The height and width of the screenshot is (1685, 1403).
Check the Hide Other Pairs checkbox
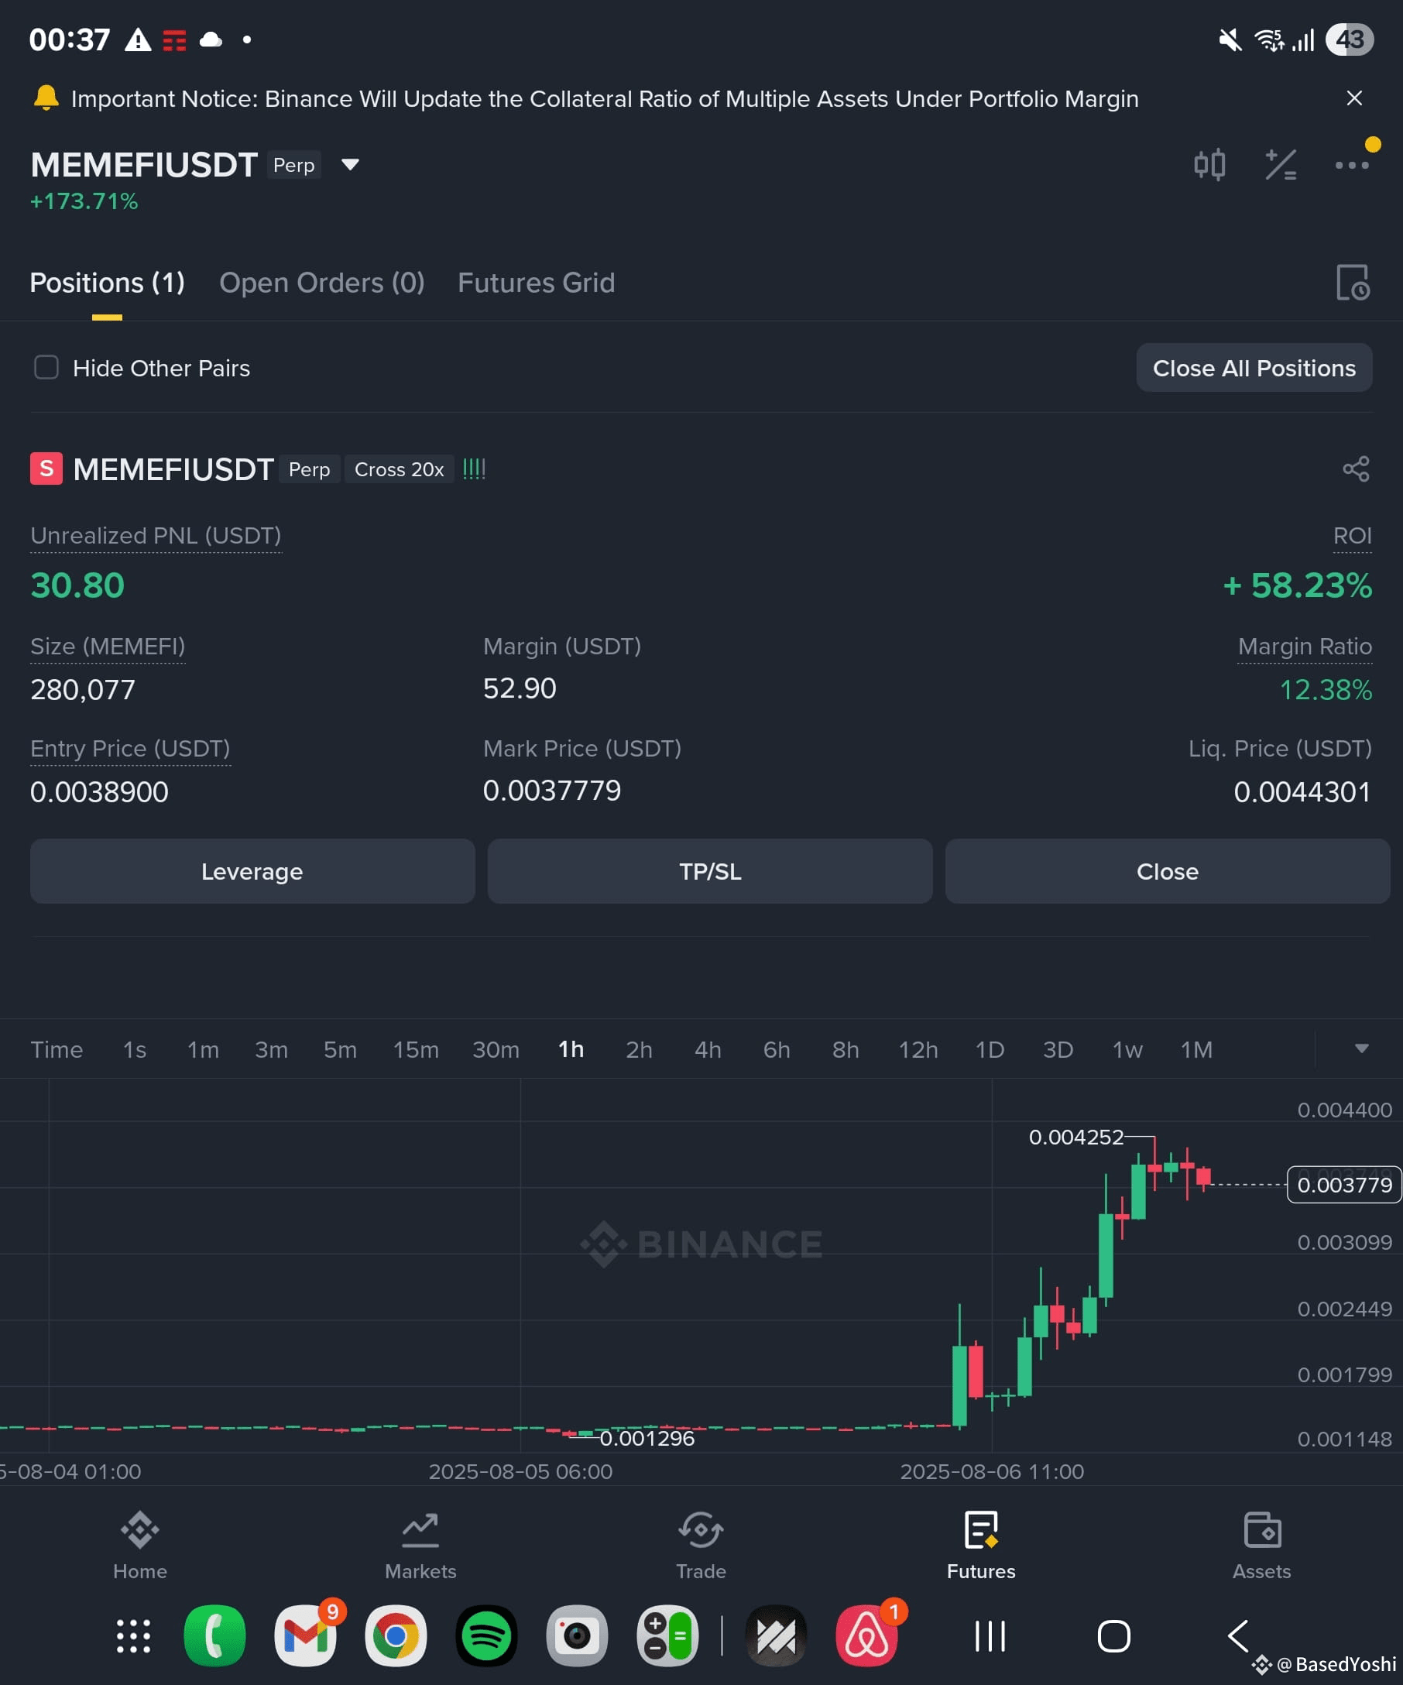(46, 368)
